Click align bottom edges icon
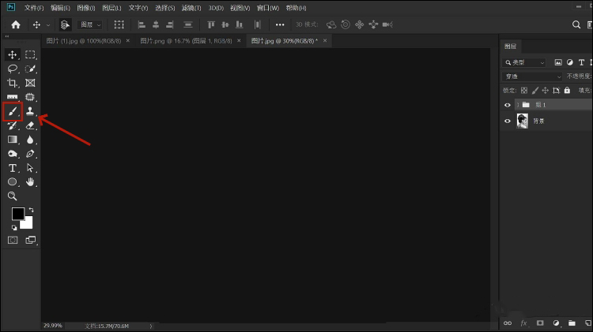This screenshot has height=332, width=593. tap(239, 25)
